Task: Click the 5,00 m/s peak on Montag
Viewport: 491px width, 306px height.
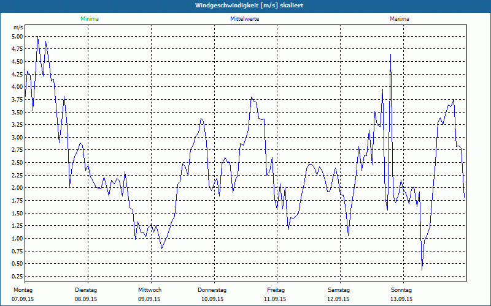Action: [x=37, y=37]
